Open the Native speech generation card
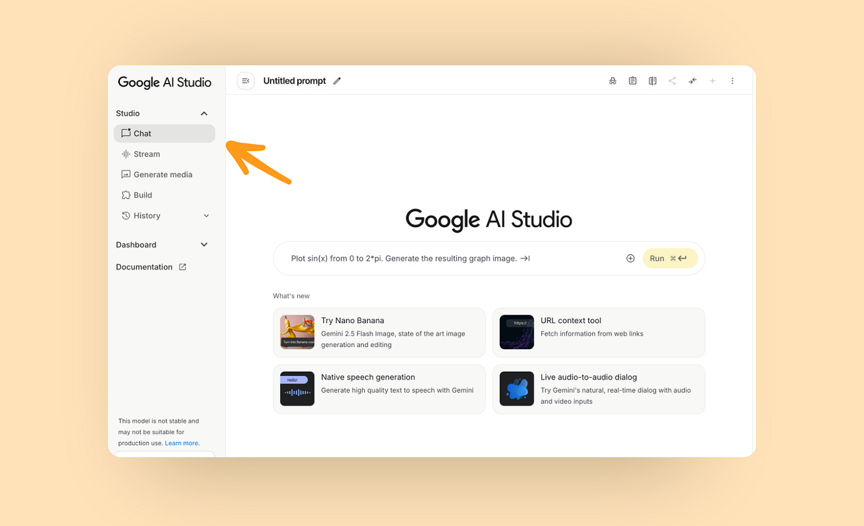This screenshot has width=864, height=526. 379,389
